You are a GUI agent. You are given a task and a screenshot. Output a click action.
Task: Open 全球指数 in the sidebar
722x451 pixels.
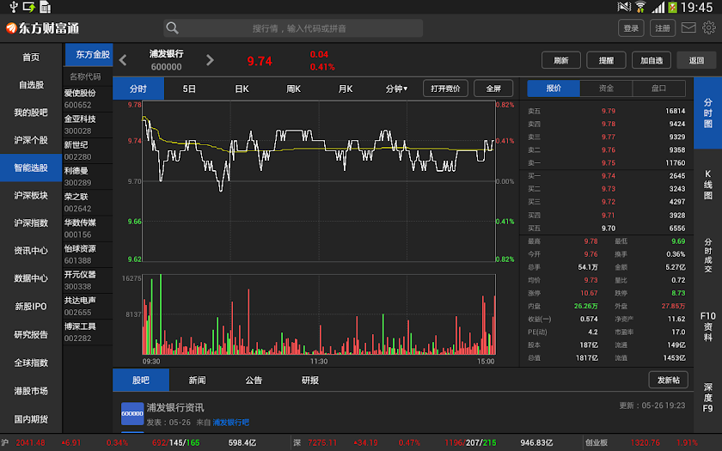point(31,363)
